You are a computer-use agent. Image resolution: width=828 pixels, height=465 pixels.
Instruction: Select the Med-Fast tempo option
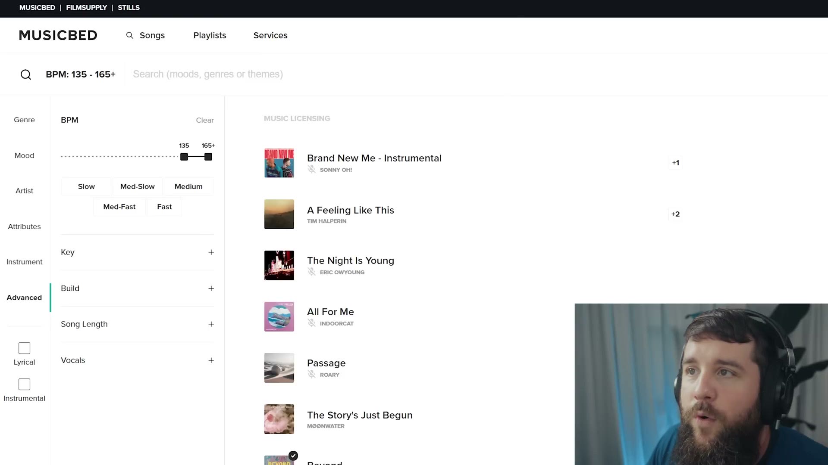pyautogui.click(x=119, y=207)
